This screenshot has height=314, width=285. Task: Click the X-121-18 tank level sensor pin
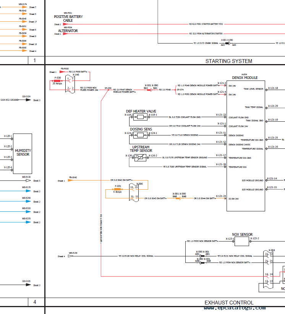(x=266, y=90)
